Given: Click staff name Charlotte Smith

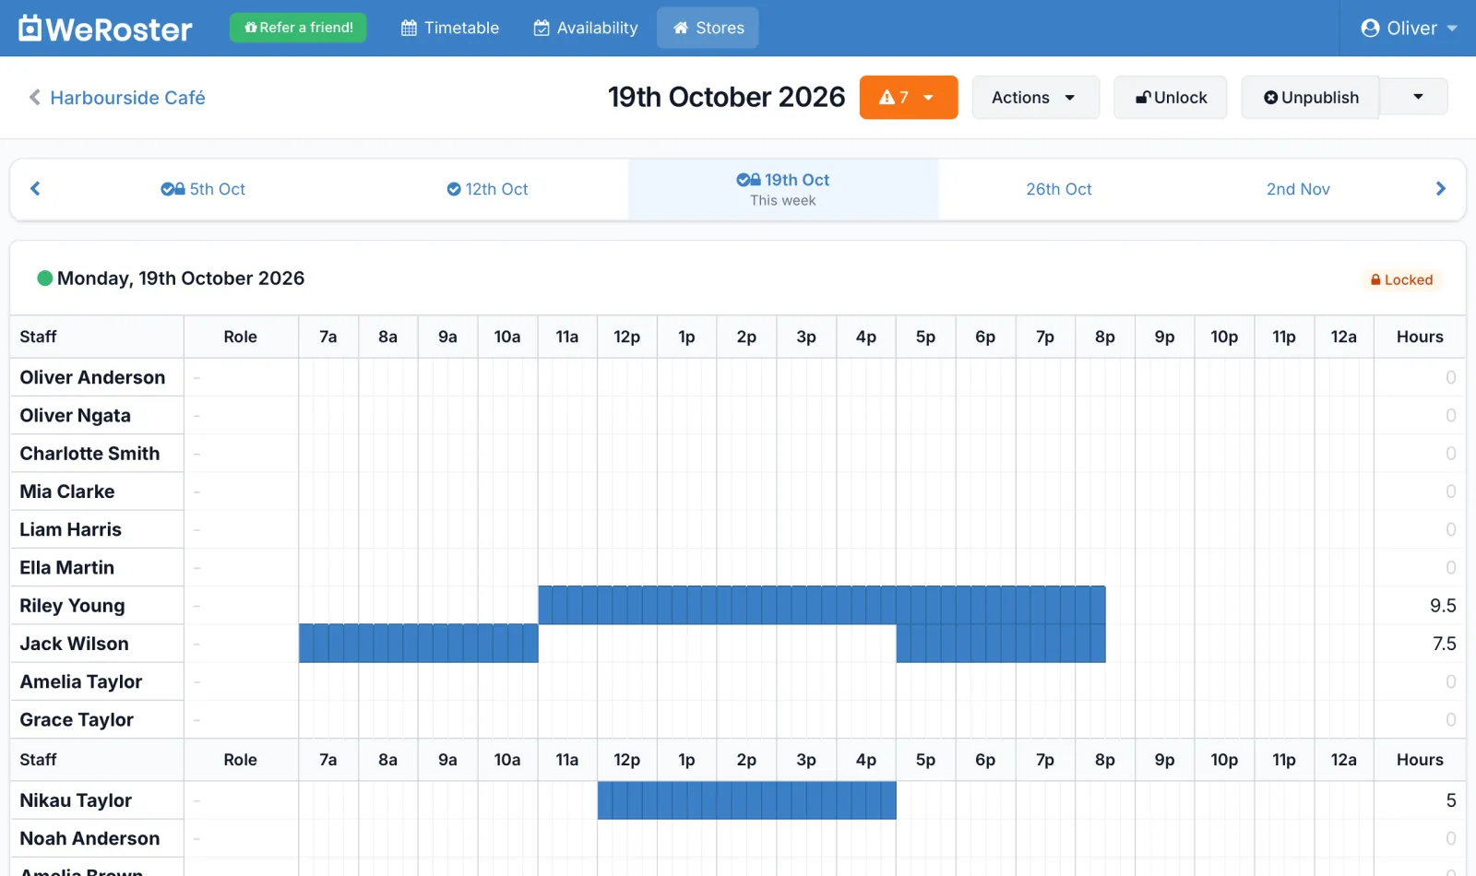Looking at the screenshot, I should (89, 453).
